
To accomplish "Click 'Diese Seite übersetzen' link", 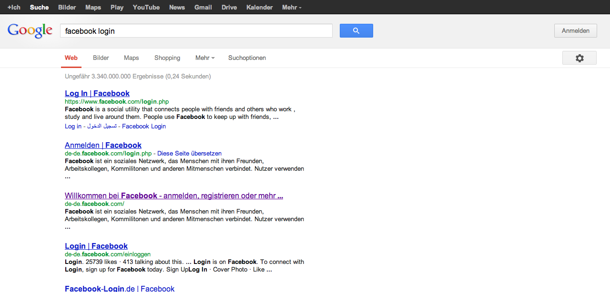I will (189, 154).
